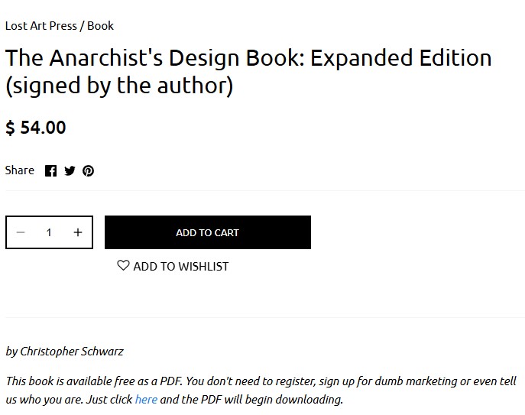
Task: Click the '(signed by the author)' title line
Action: click(119, 86)
